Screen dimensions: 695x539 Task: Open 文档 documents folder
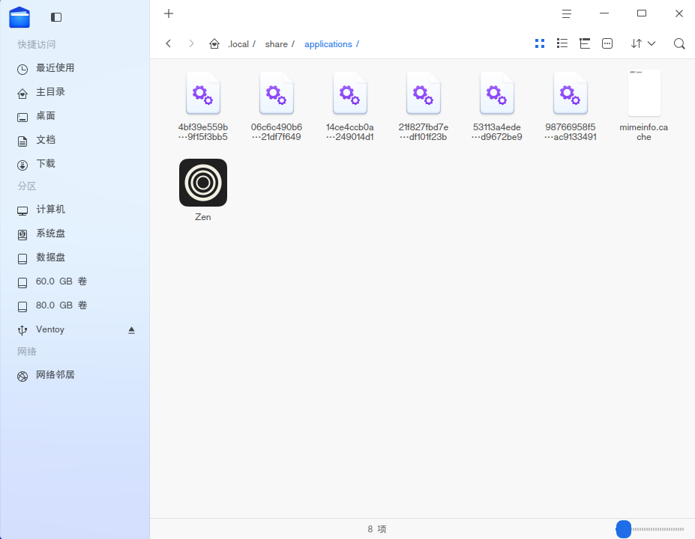coord(75,140)
